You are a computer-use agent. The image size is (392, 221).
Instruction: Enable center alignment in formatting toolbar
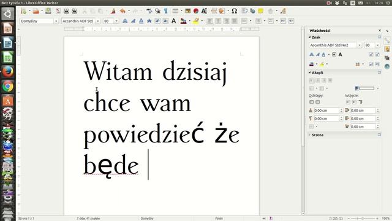tap(218, 21)
